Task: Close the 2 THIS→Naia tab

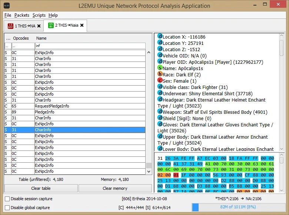Action: [82, 25]
